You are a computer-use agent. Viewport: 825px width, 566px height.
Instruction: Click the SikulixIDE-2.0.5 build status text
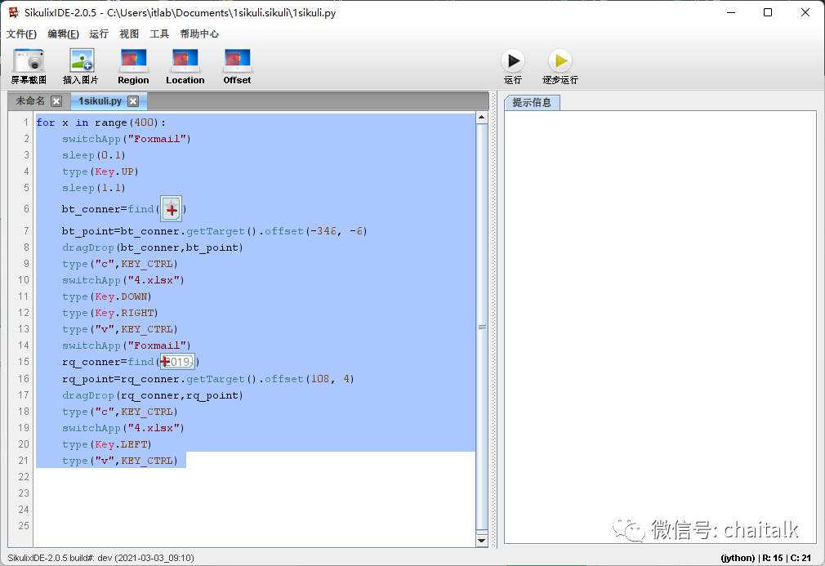[x=100, y=558]
